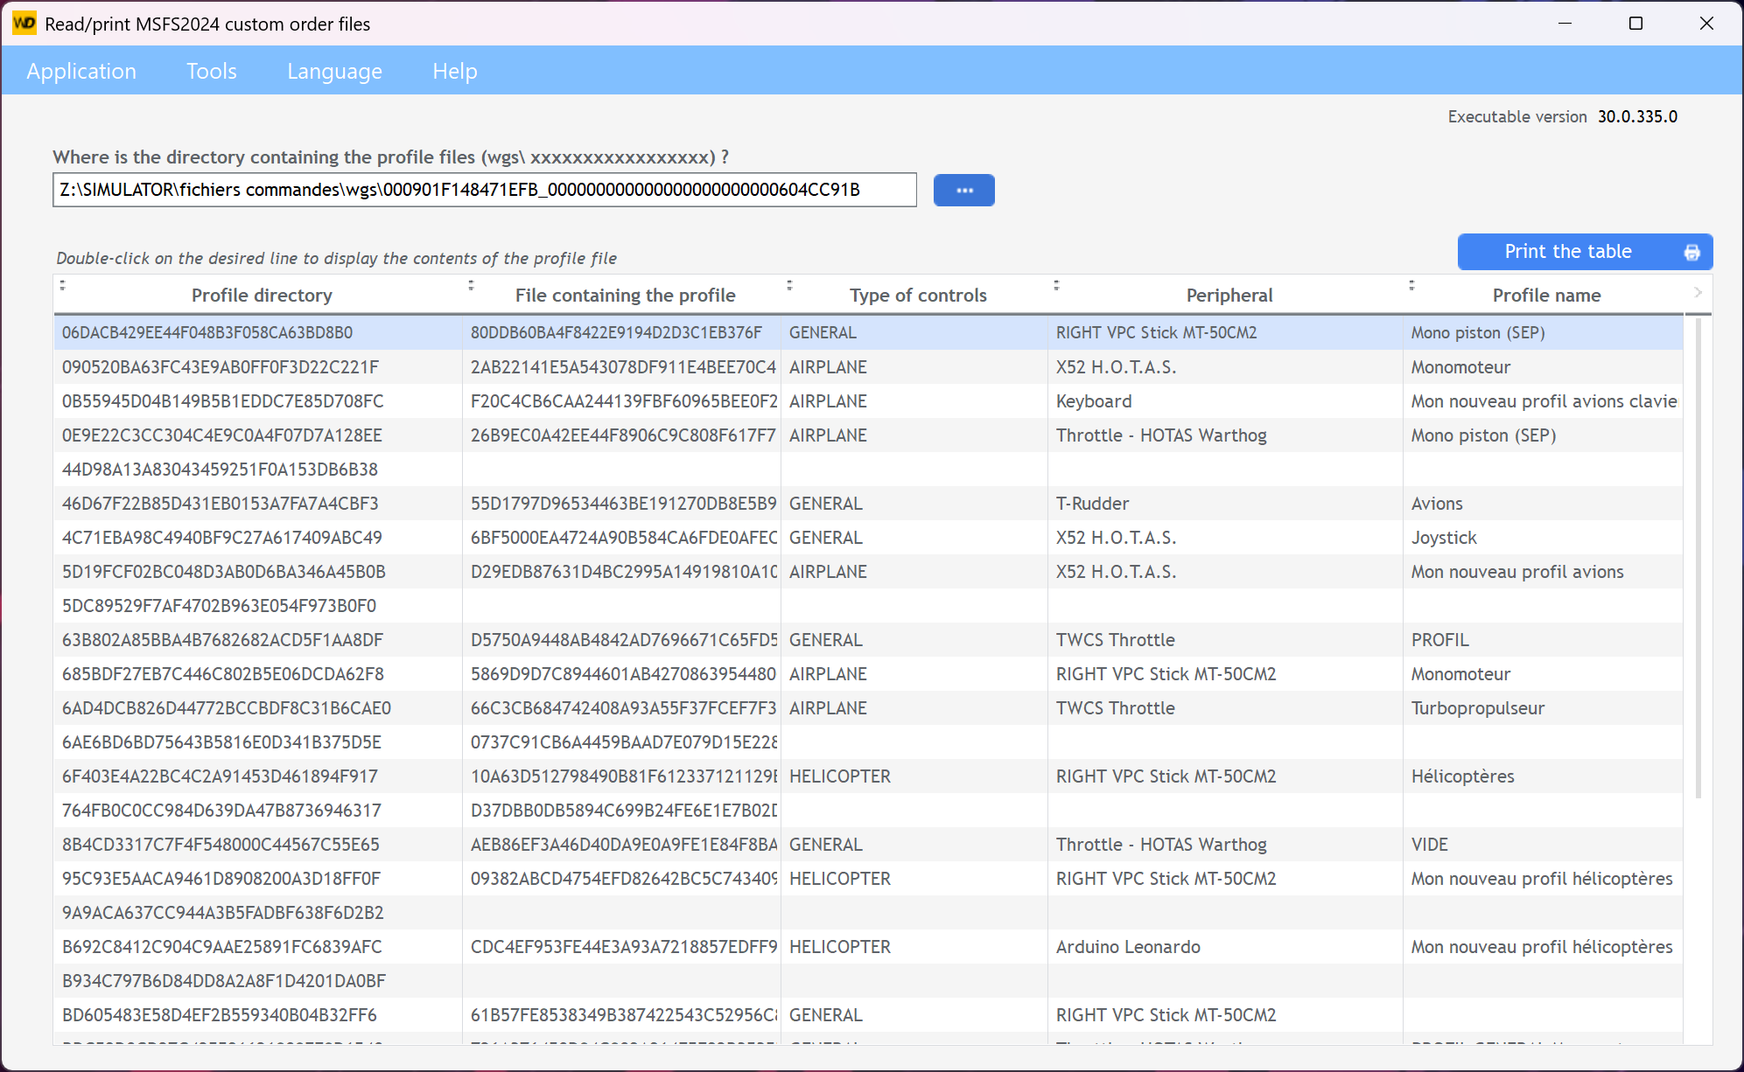
Task: Select the Keyboard peripheral row
Action: point(1094,401)
